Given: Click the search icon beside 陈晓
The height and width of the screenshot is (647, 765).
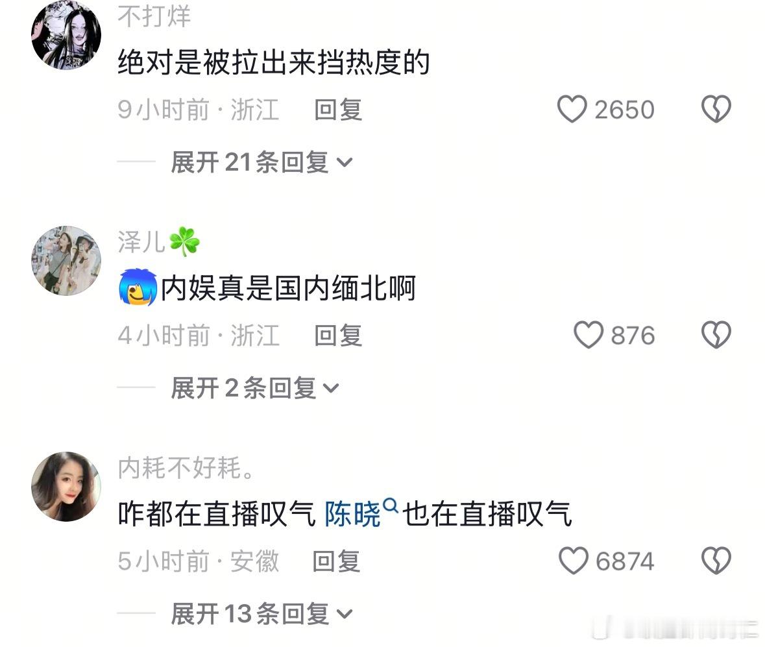Looking at the screenshot, I should 391,505.
